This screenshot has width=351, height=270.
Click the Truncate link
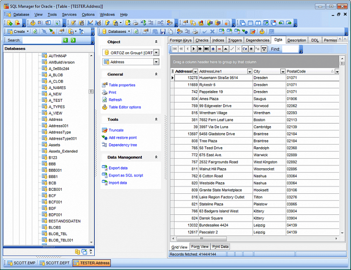click(x=116, y=130)
